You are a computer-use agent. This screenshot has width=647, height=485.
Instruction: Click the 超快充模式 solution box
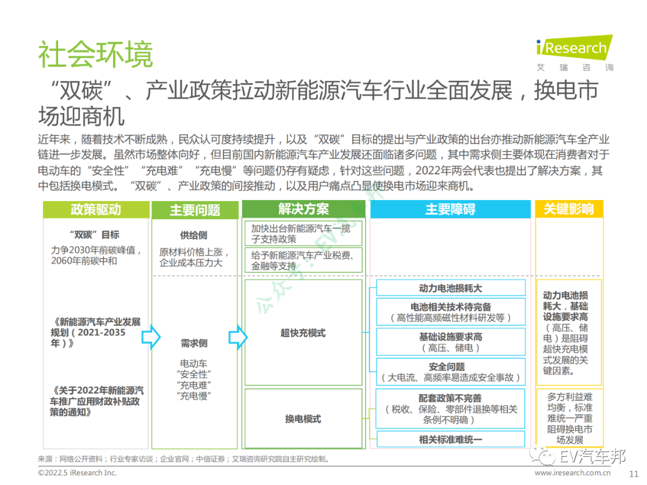pyautogui.click(x=303, y=334)
